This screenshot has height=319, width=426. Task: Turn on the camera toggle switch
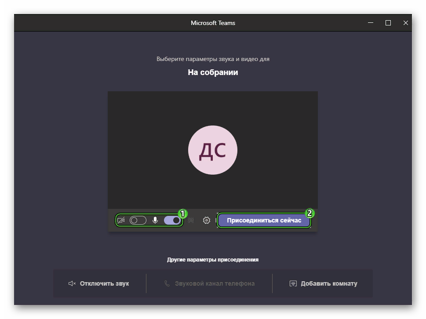138,220
